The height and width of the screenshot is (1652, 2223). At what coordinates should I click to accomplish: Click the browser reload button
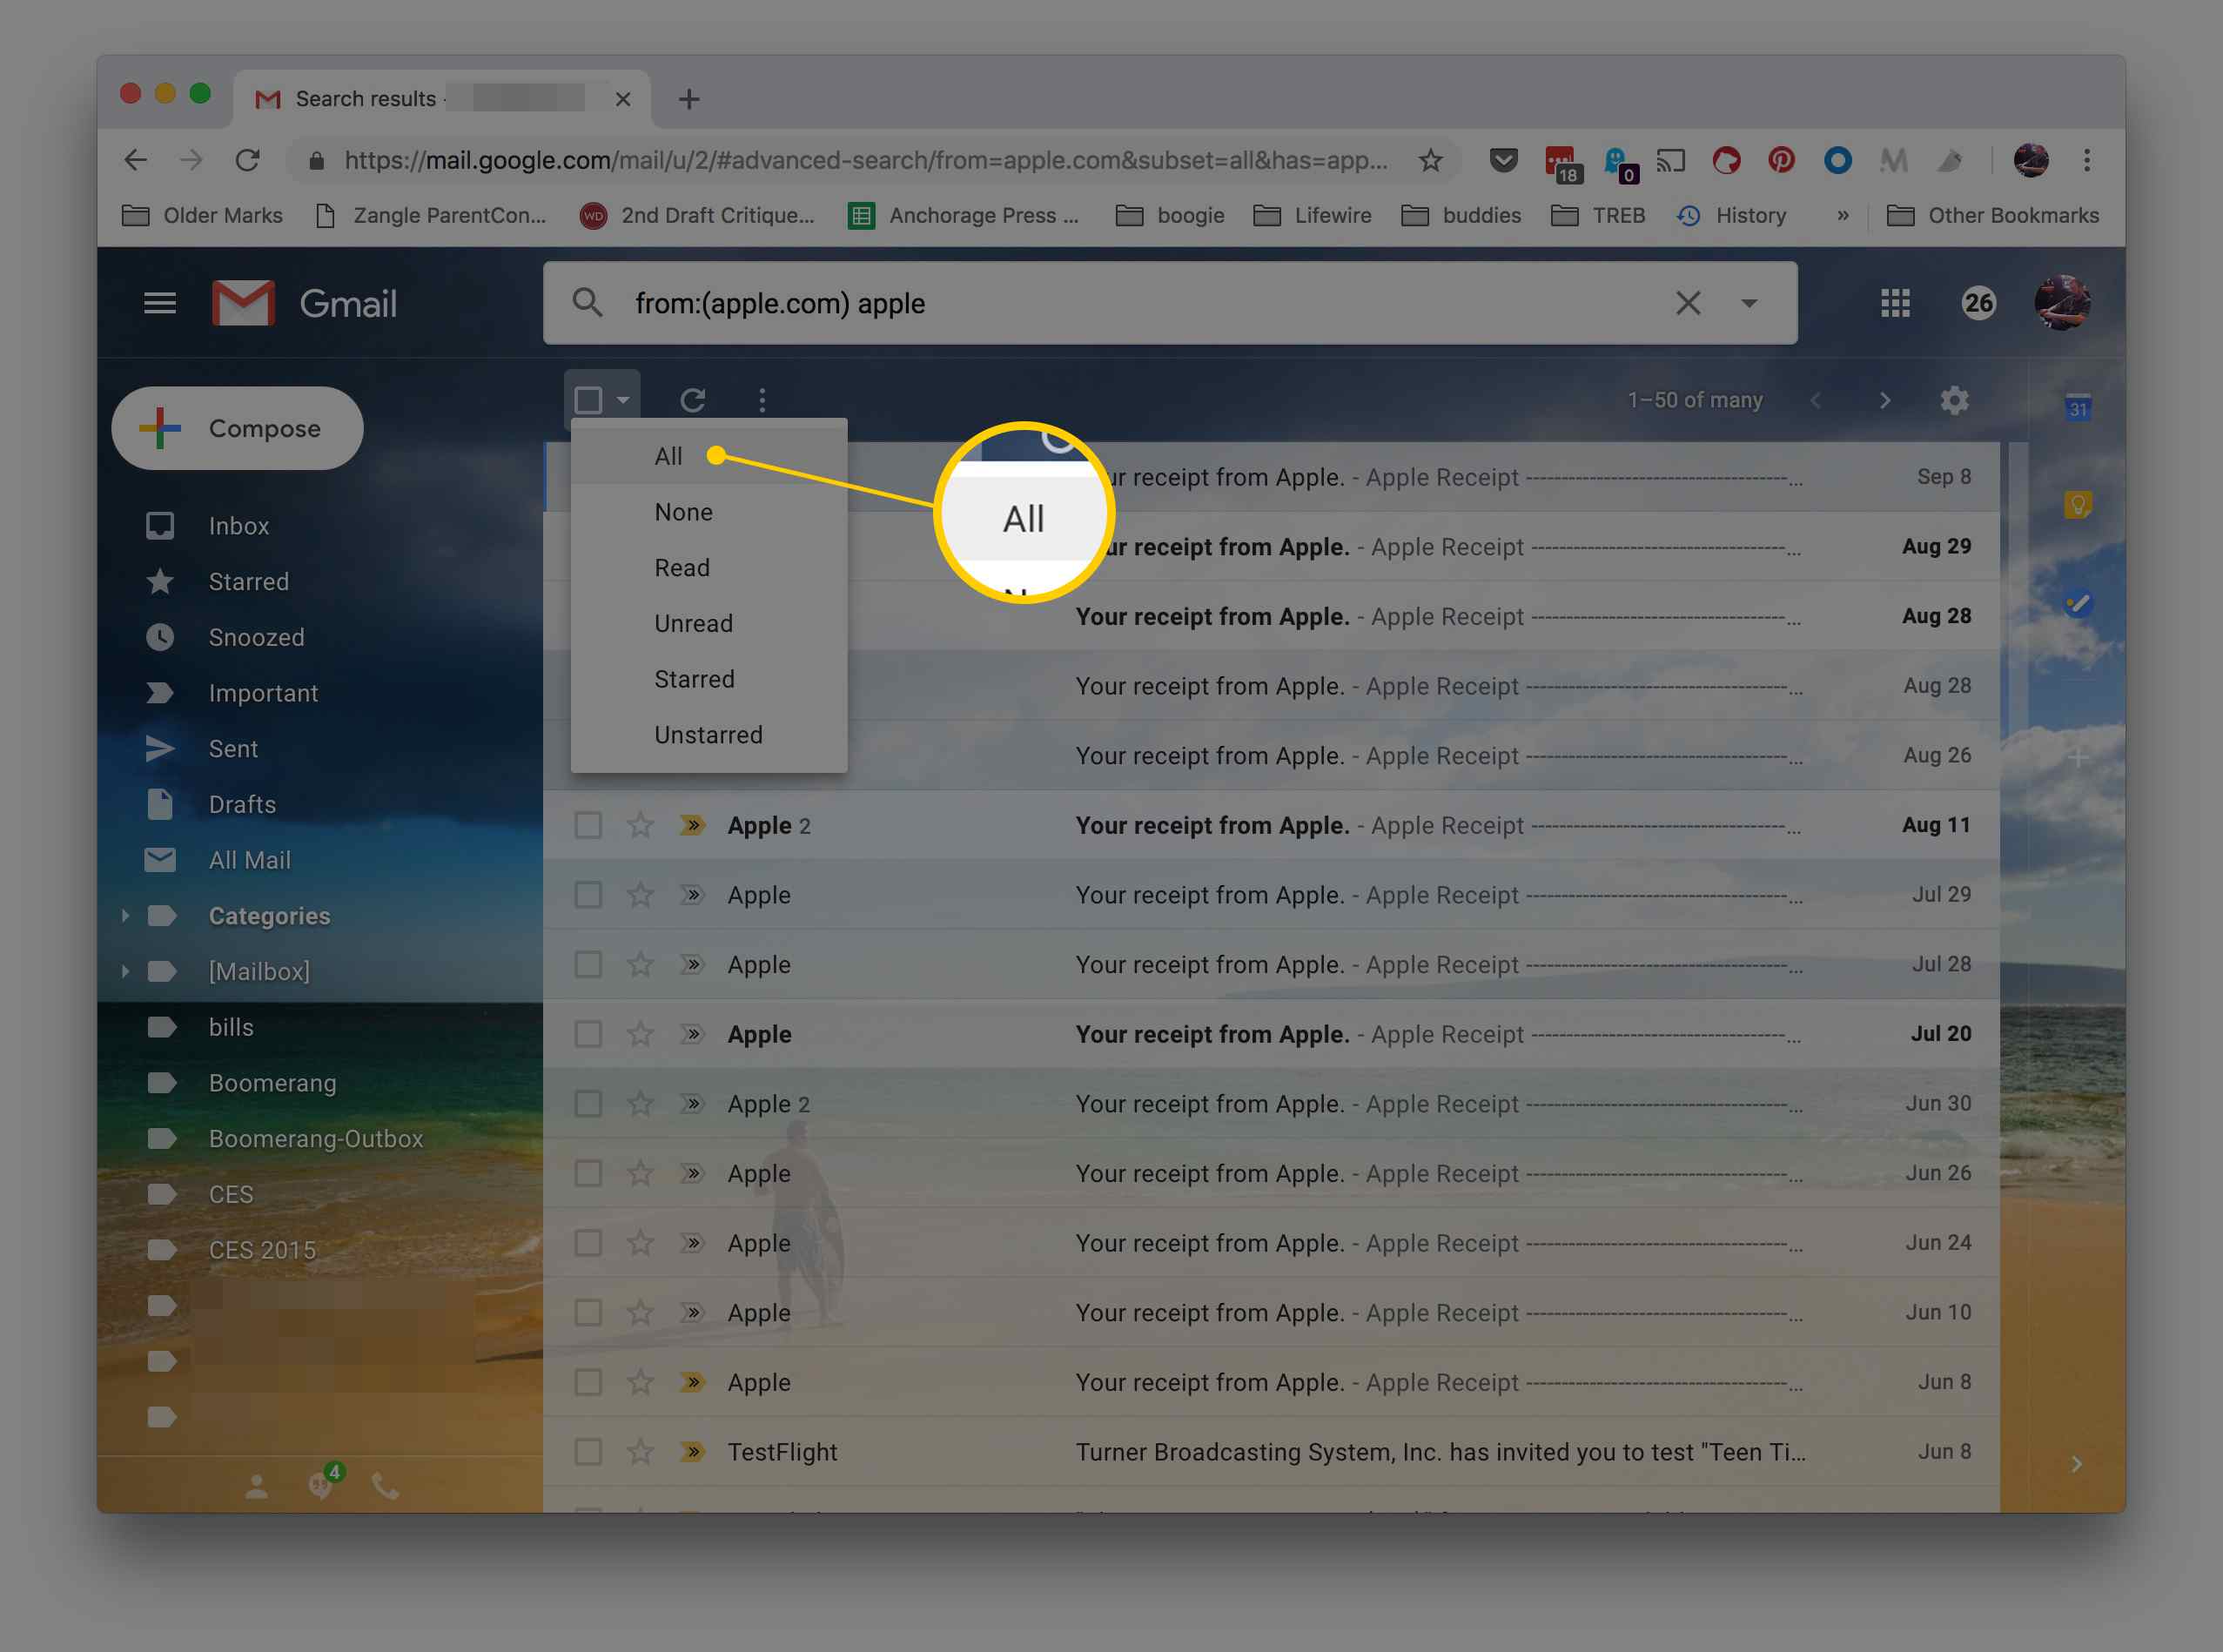point(247,160)
